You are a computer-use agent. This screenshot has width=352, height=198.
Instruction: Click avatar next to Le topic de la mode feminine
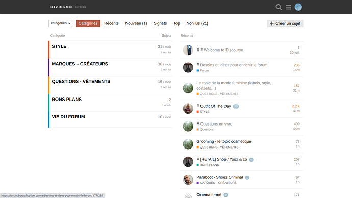[x=188, y=88]
